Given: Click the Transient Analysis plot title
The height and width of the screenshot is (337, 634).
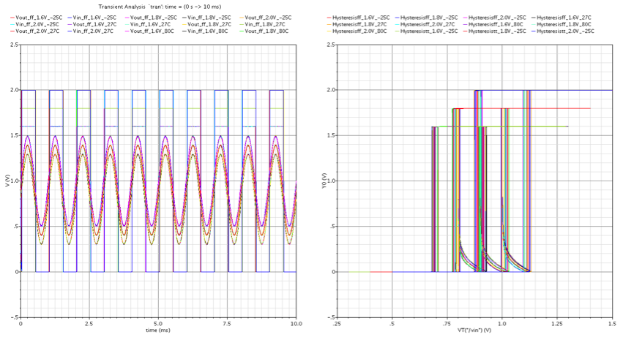Looking at the screenshot, I should click(159, 6).
